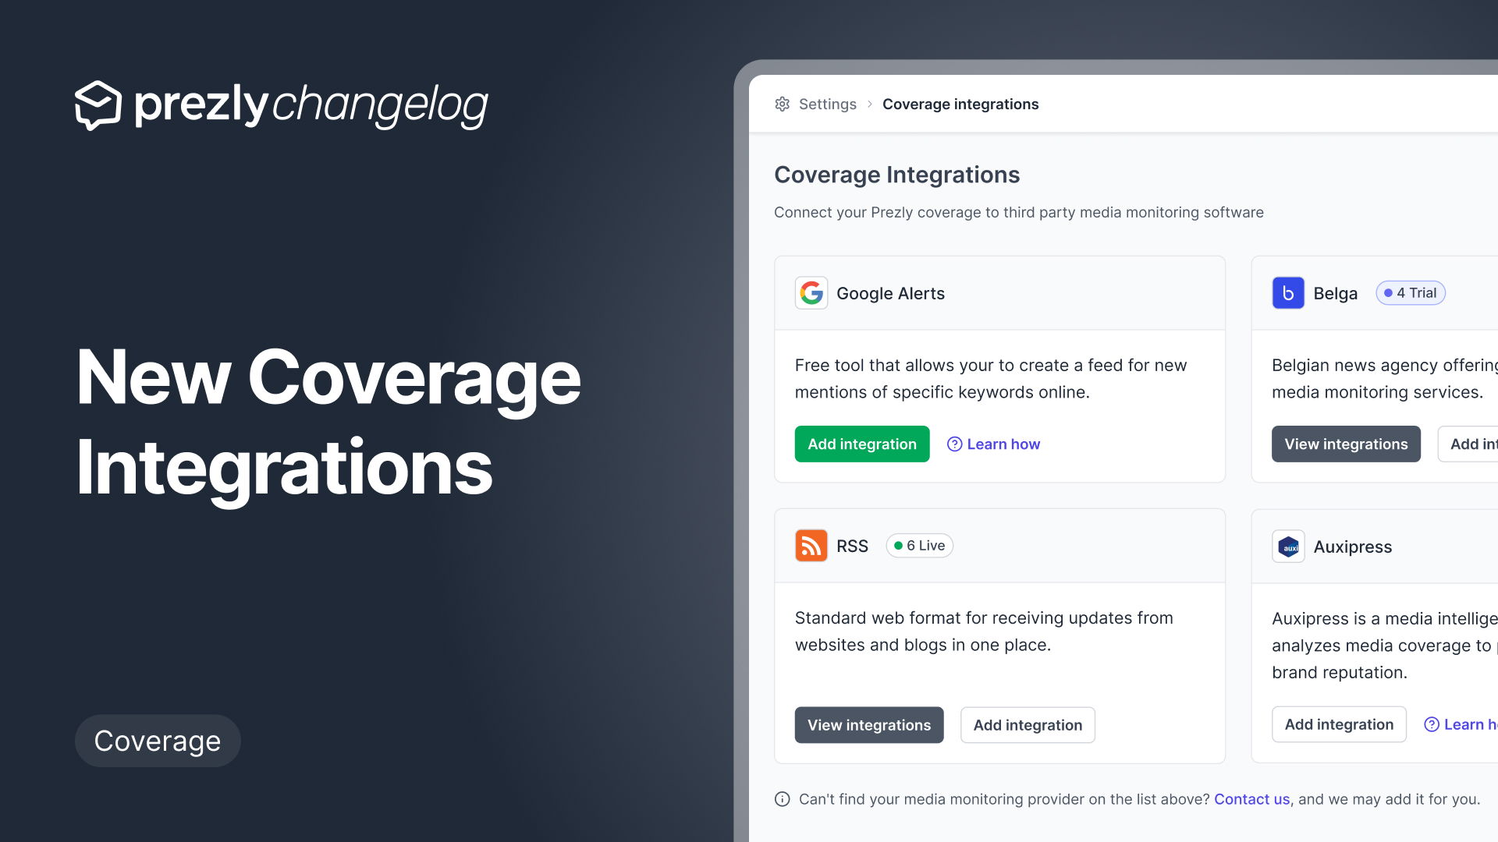Click the Settings gear icon
Screen dimensions: 1498x842
783,104
